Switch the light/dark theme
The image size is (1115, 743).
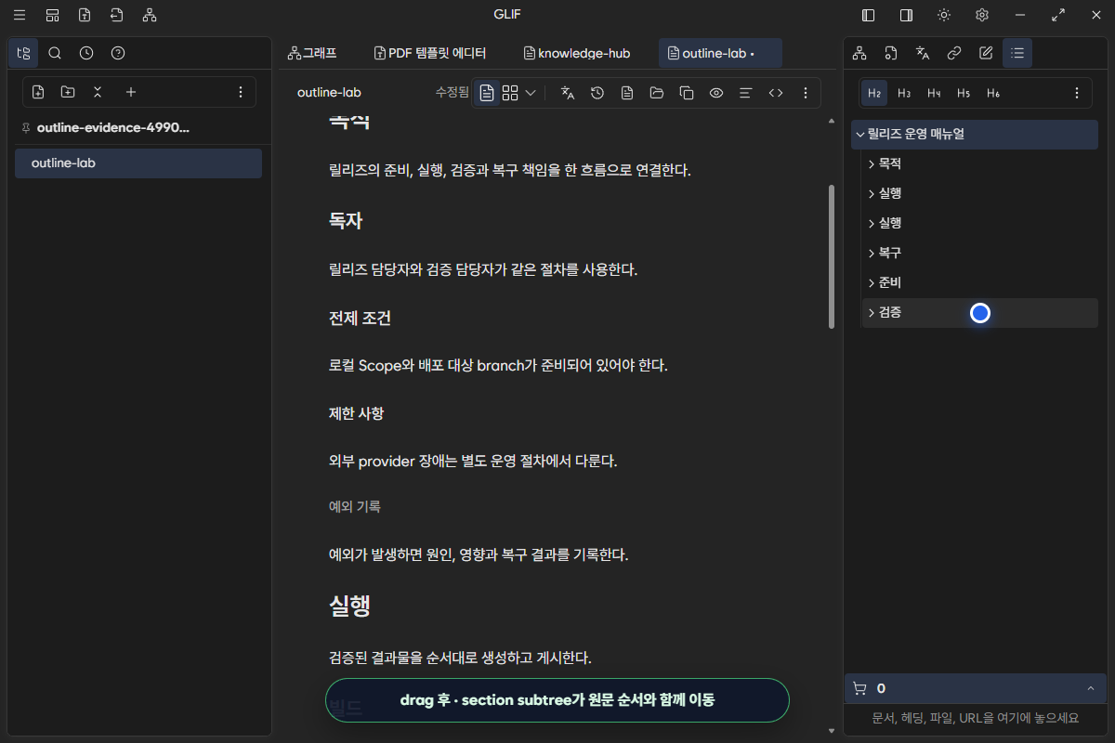[x=944, y=15]
